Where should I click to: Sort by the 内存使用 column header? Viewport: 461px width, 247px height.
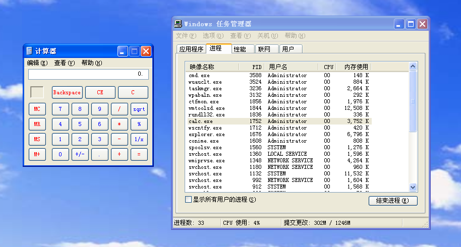click(354, 67)
